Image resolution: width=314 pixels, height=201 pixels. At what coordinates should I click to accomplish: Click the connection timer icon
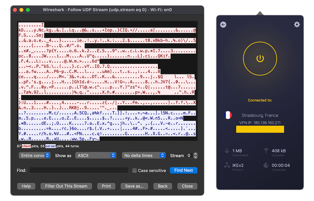coord(266,165)
